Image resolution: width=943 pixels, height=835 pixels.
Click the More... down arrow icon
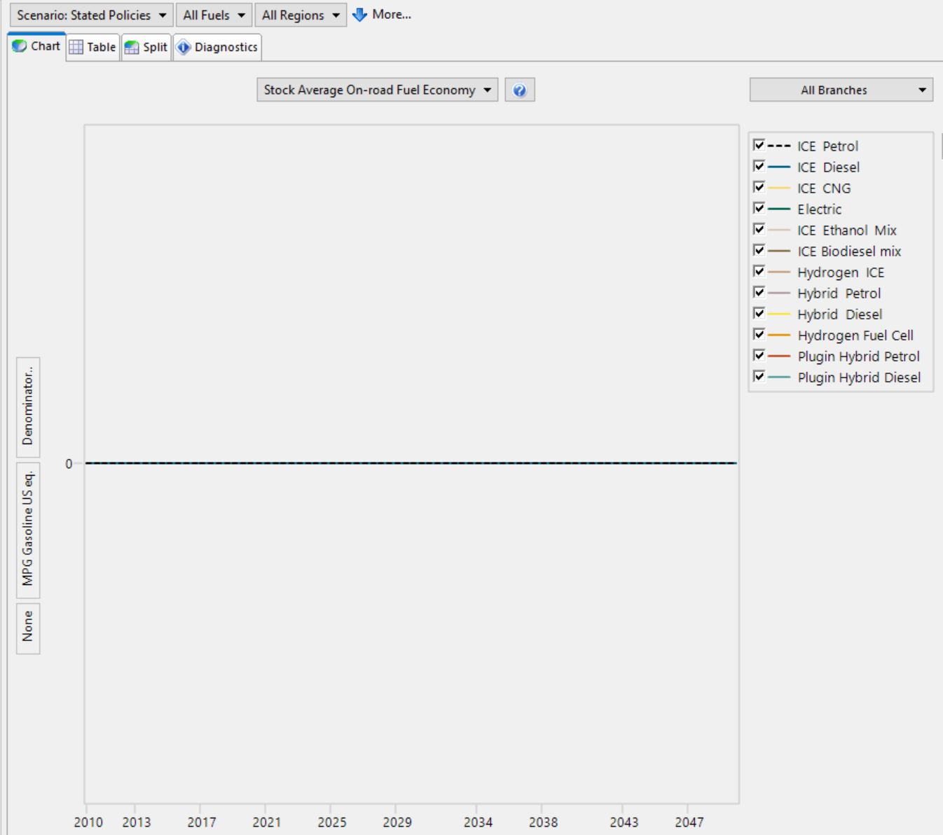pos(360,15)
